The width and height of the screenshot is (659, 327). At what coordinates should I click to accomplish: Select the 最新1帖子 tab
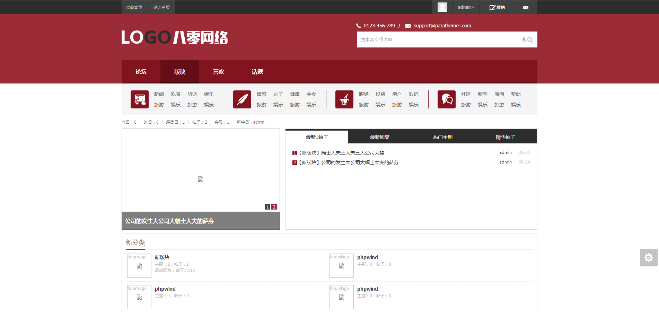pos(317,137)
